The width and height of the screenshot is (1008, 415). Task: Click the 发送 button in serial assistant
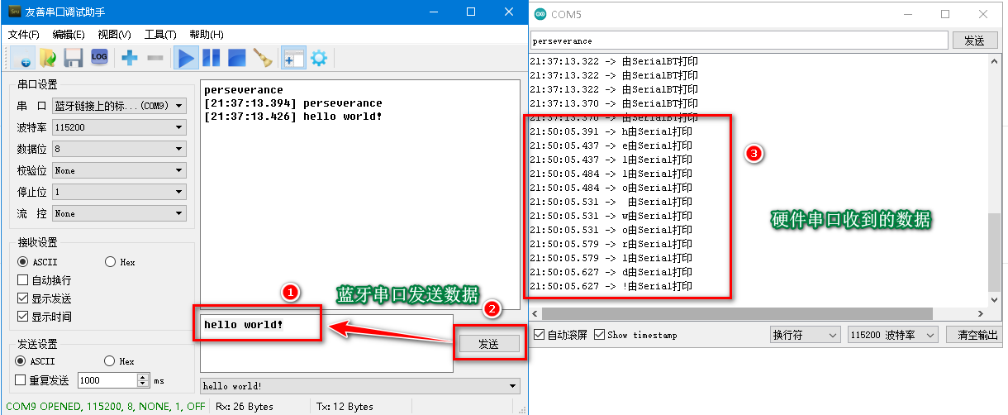[489, 344]
